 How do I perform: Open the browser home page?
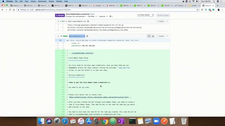point(14,10)
